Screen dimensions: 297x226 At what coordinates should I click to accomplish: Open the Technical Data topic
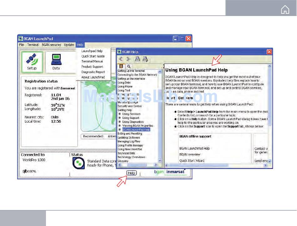(x=126, y=153)
